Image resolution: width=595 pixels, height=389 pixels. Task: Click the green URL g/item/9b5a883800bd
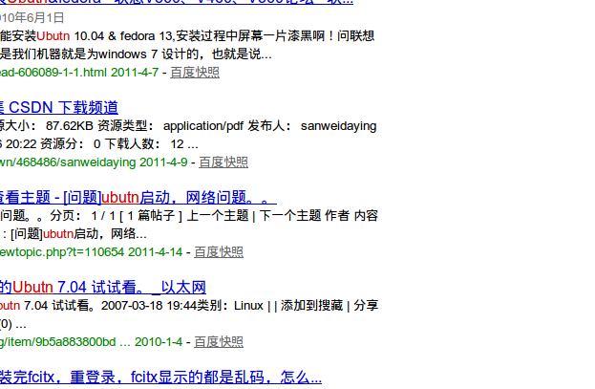click(x=57, y=342)
